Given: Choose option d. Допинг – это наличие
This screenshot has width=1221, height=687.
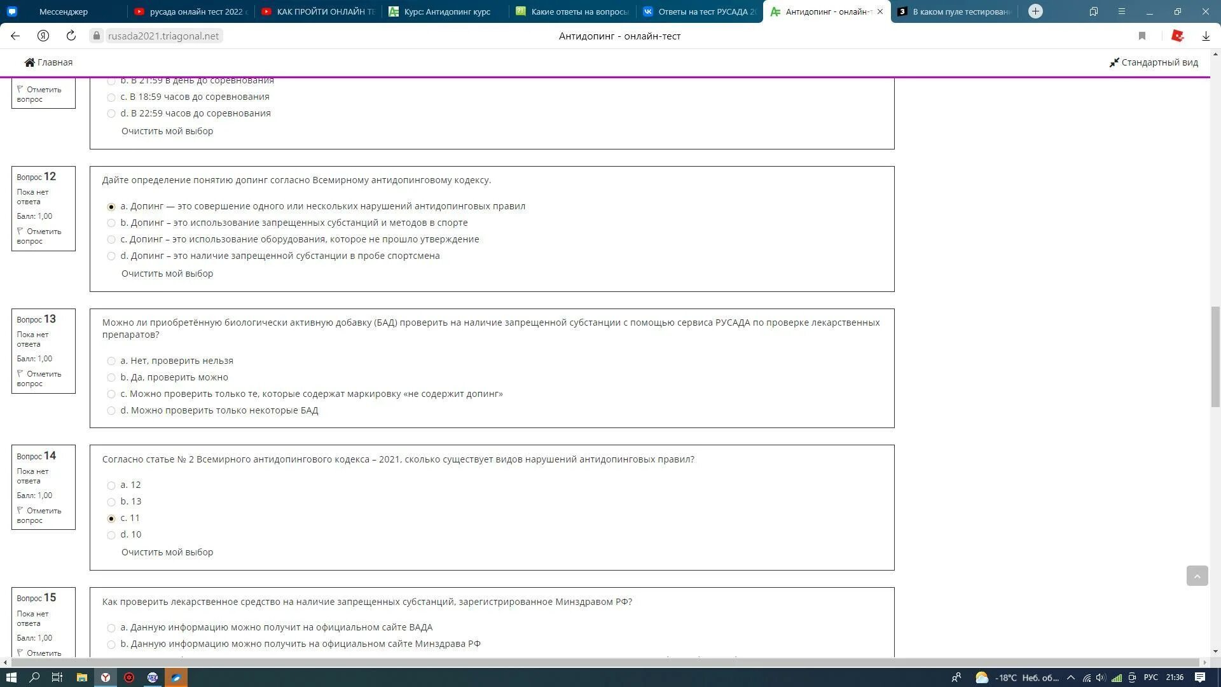Looking at the screenshot, I should (x=111, y=256).
